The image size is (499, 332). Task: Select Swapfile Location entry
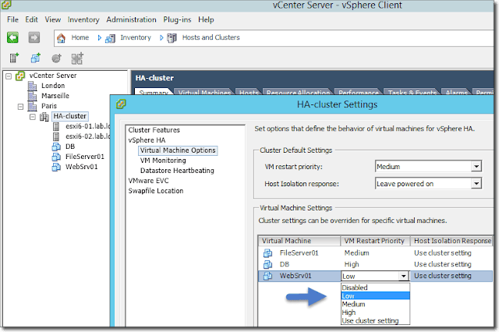pos(156,191)
